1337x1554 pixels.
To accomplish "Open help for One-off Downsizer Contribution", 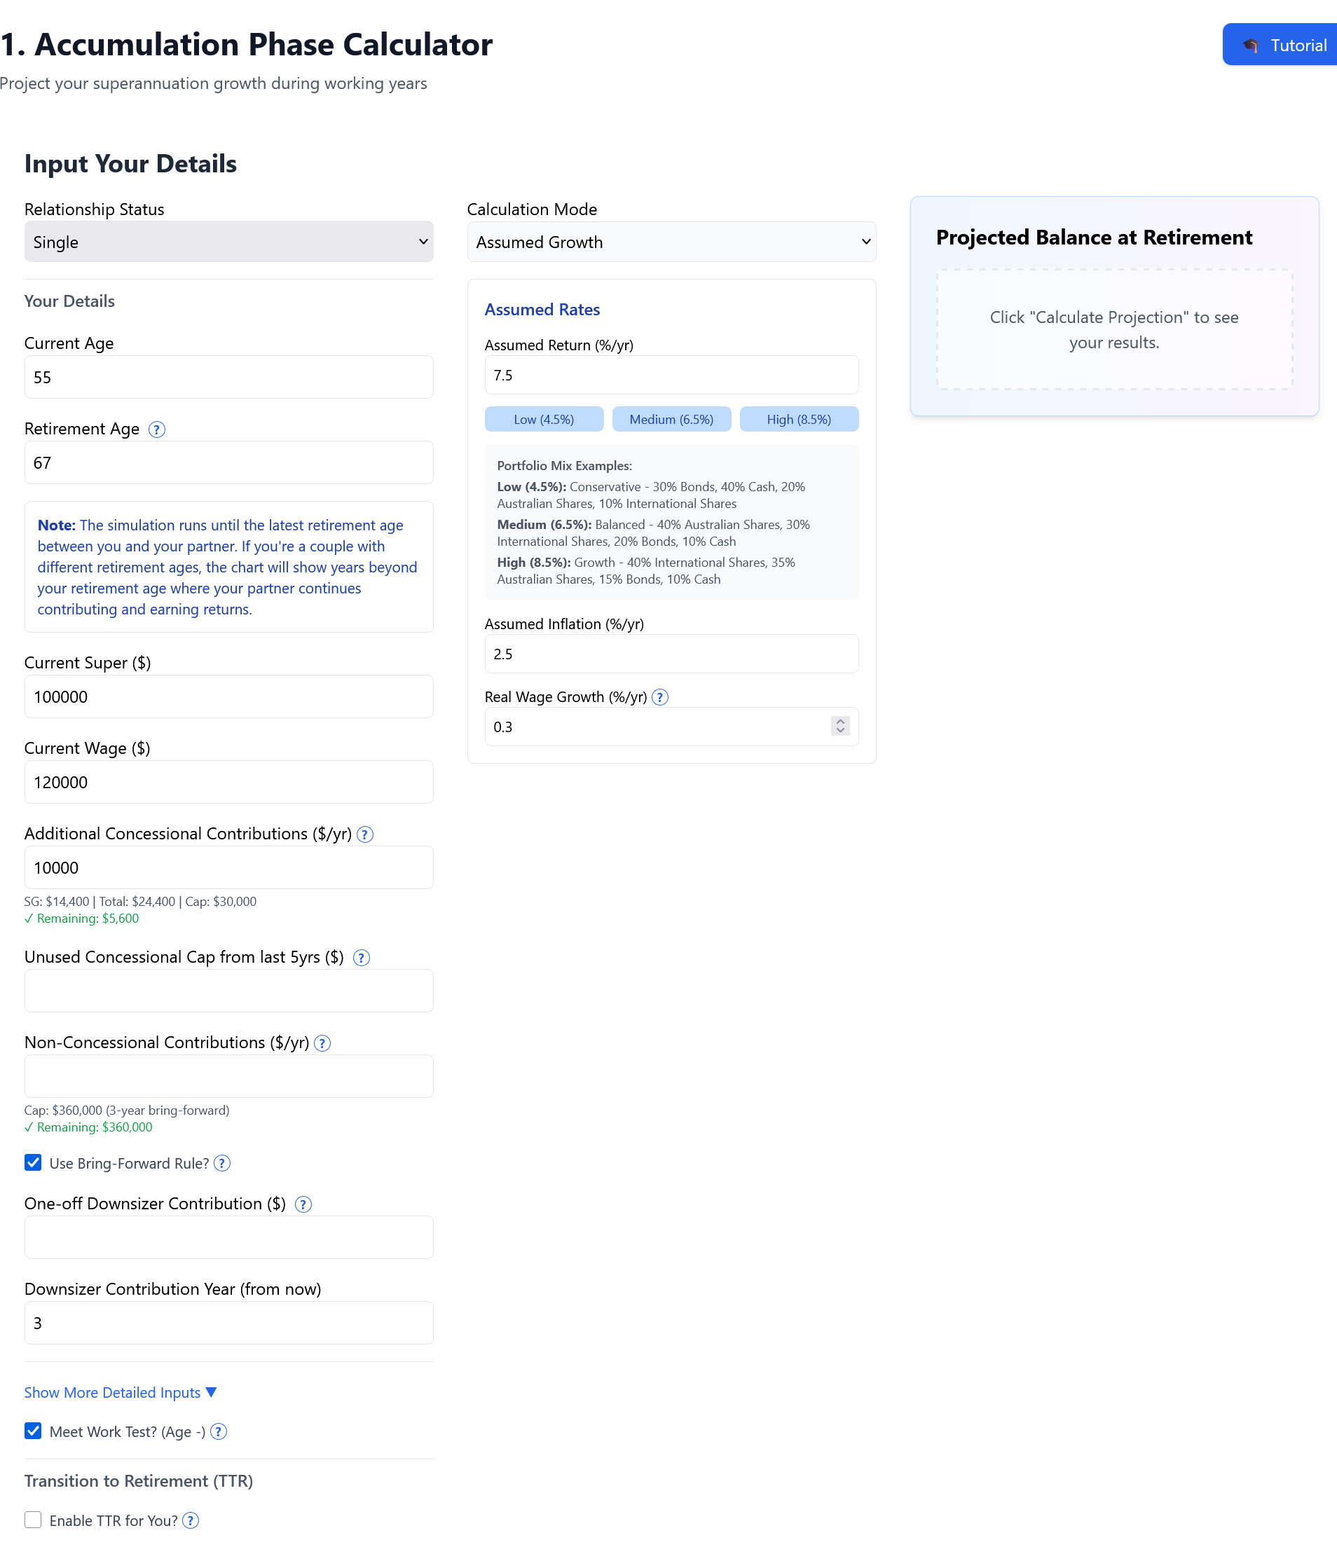I will 303,1204.
